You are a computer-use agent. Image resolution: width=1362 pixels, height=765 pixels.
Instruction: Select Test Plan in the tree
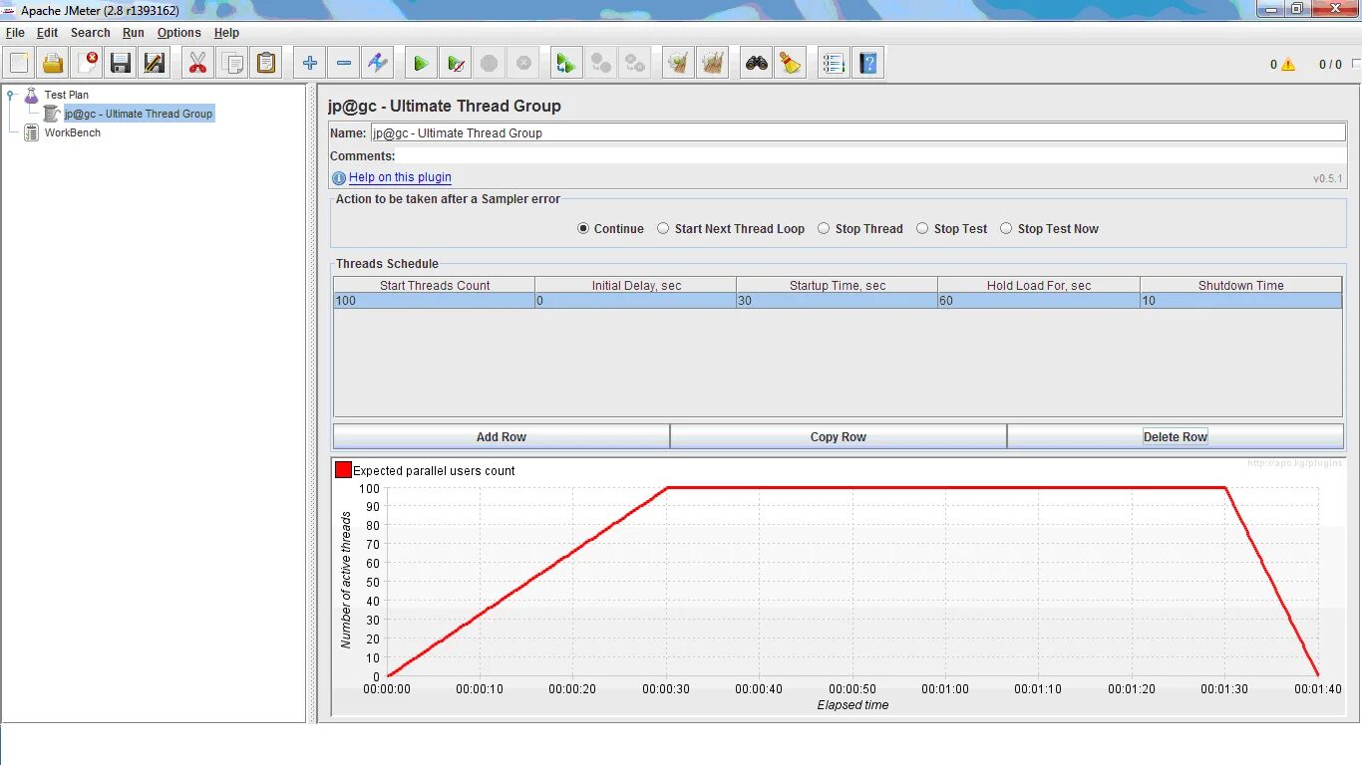(x=66, y=95)
